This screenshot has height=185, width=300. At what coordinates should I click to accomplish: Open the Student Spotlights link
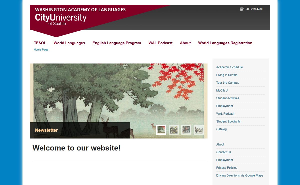[228, 121]
